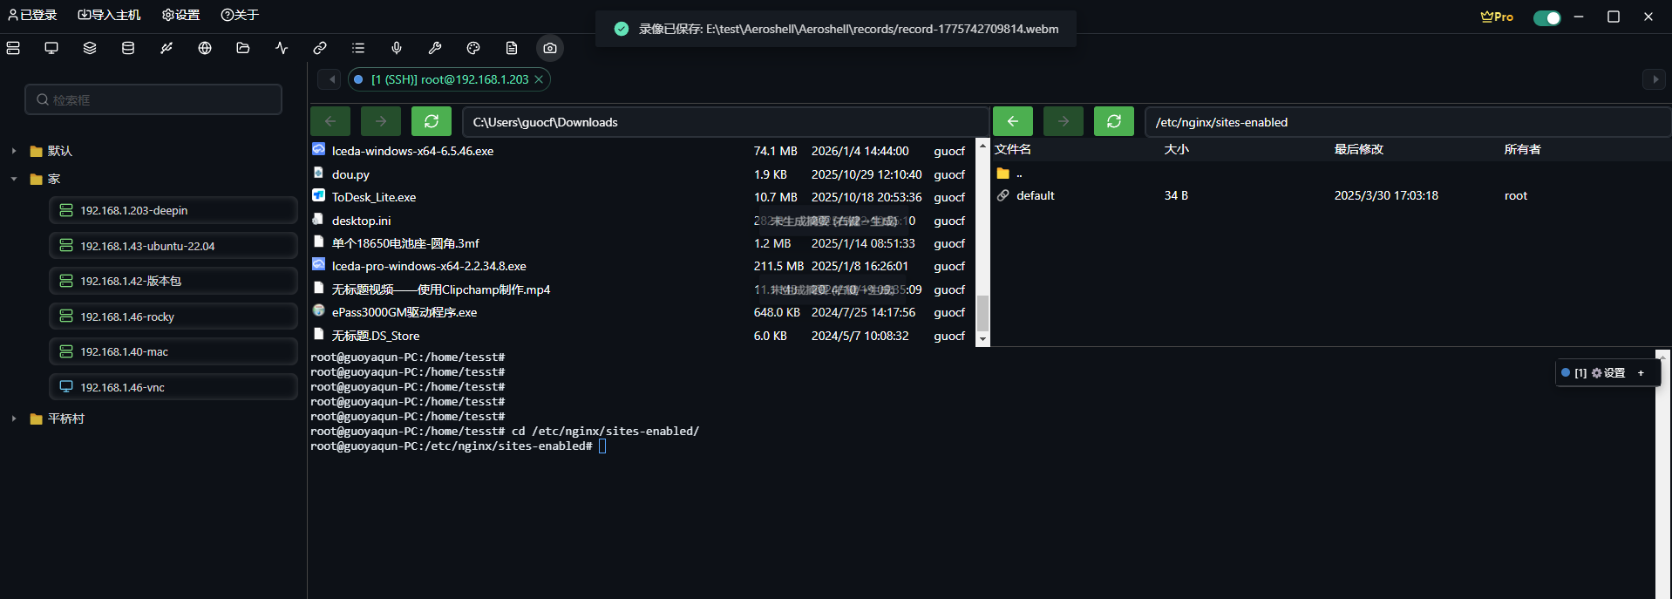Click the camera screenshot icon in toolbar
The image size is (1672, 599).
tap(550, 48)
